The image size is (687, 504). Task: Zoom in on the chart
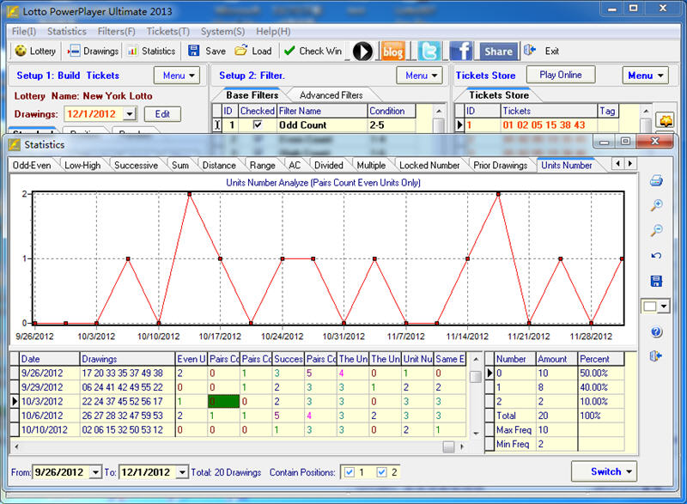[656, 205]
